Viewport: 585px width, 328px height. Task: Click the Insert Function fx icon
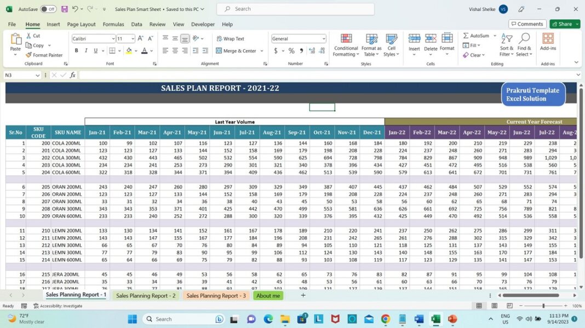coord(73,74)
